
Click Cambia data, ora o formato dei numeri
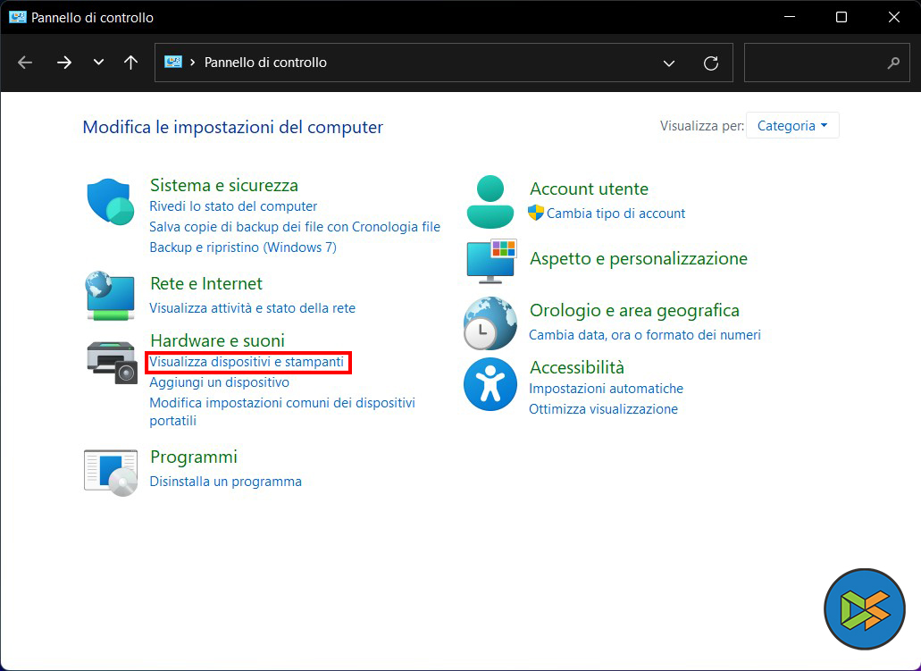click(x=645, y=335)
